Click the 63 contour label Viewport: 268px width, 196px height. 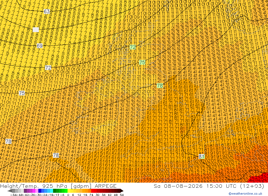pyautogui.click(x=47, y=11)
